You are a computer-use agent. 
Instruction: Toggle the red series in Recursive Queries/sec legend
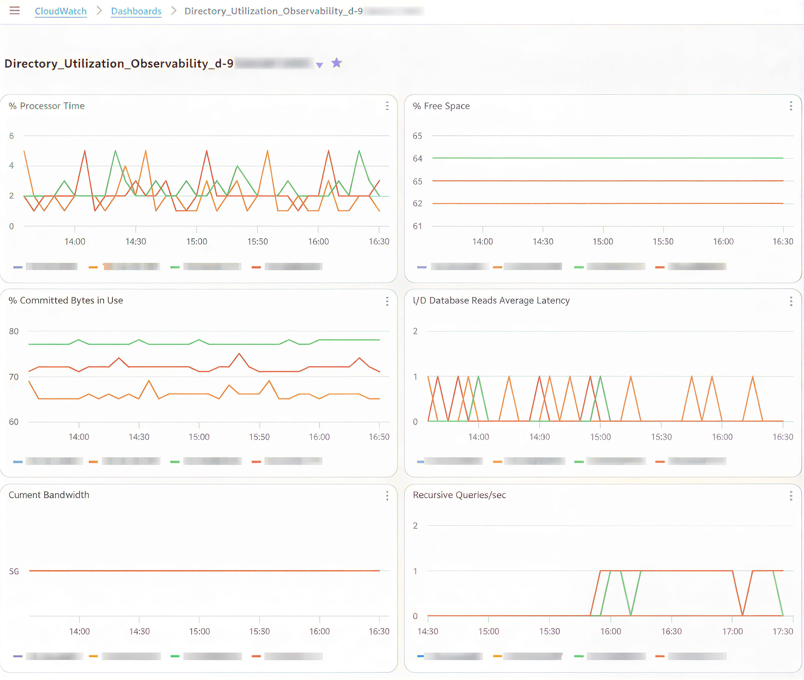[661, 656]
